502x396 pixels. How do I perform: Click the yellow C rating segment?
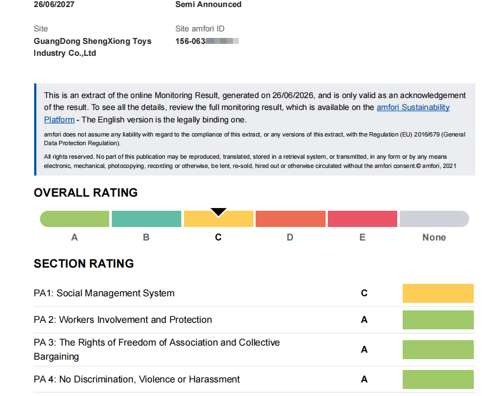218,219
